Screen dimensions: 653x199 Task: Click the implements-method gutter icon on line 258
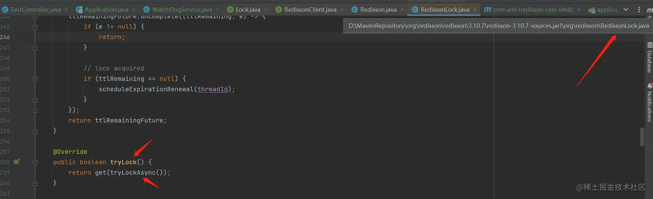pos(17,162)
